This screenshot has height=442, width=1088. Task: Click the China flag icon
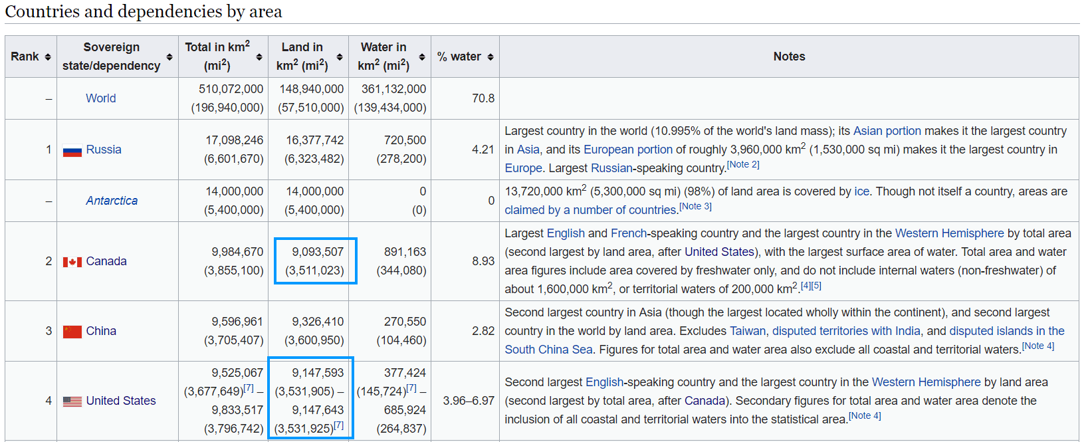72,332
